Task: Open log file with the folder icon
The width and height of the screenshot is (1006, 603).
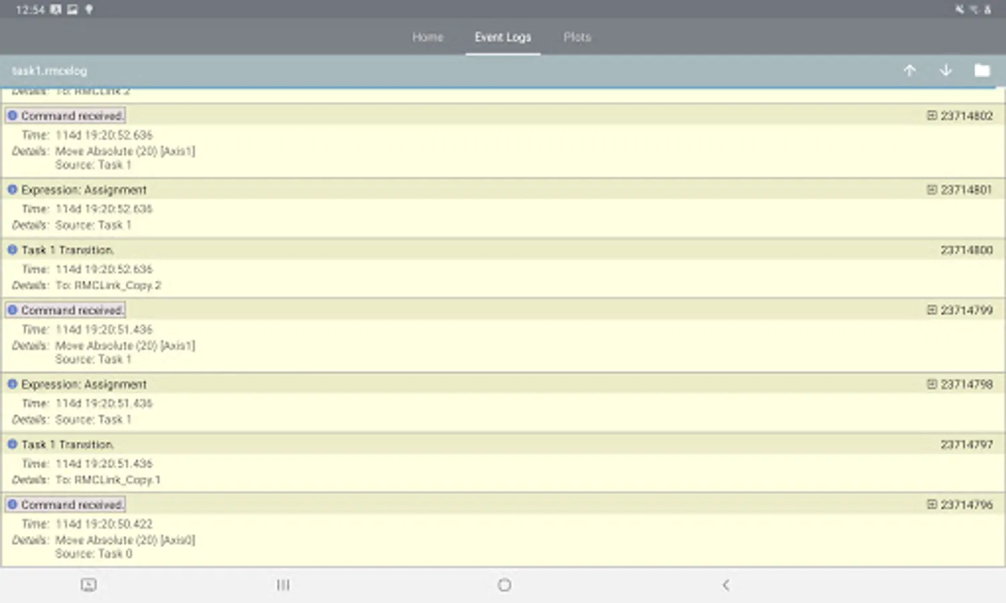Action: point(982,70)
